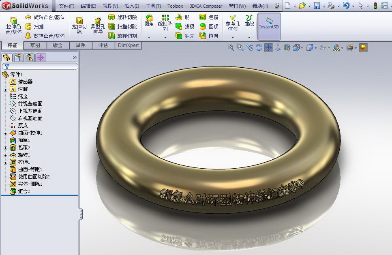Open the 视图(V) menu
Image resolution: width=392 pixels, height=255 pixels.
click(x=111, y=6)
